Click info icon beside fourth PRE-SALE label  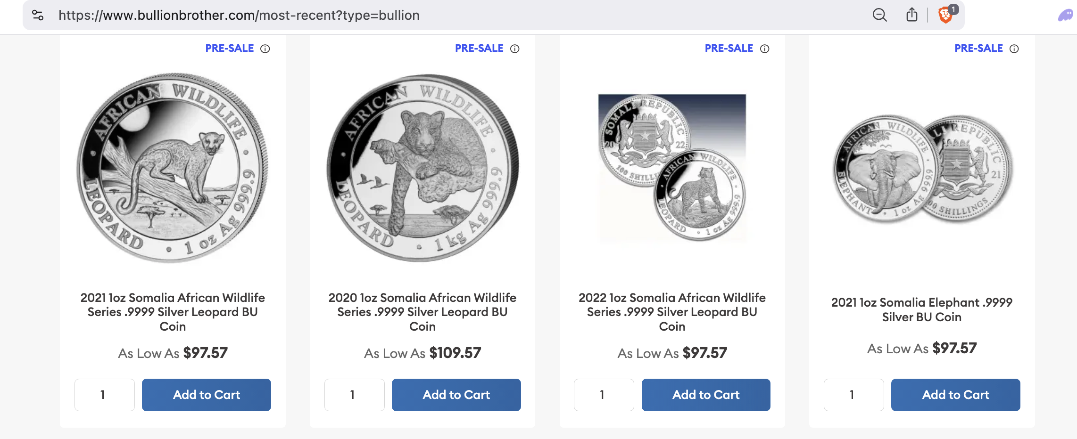(x=1014, y=49)
